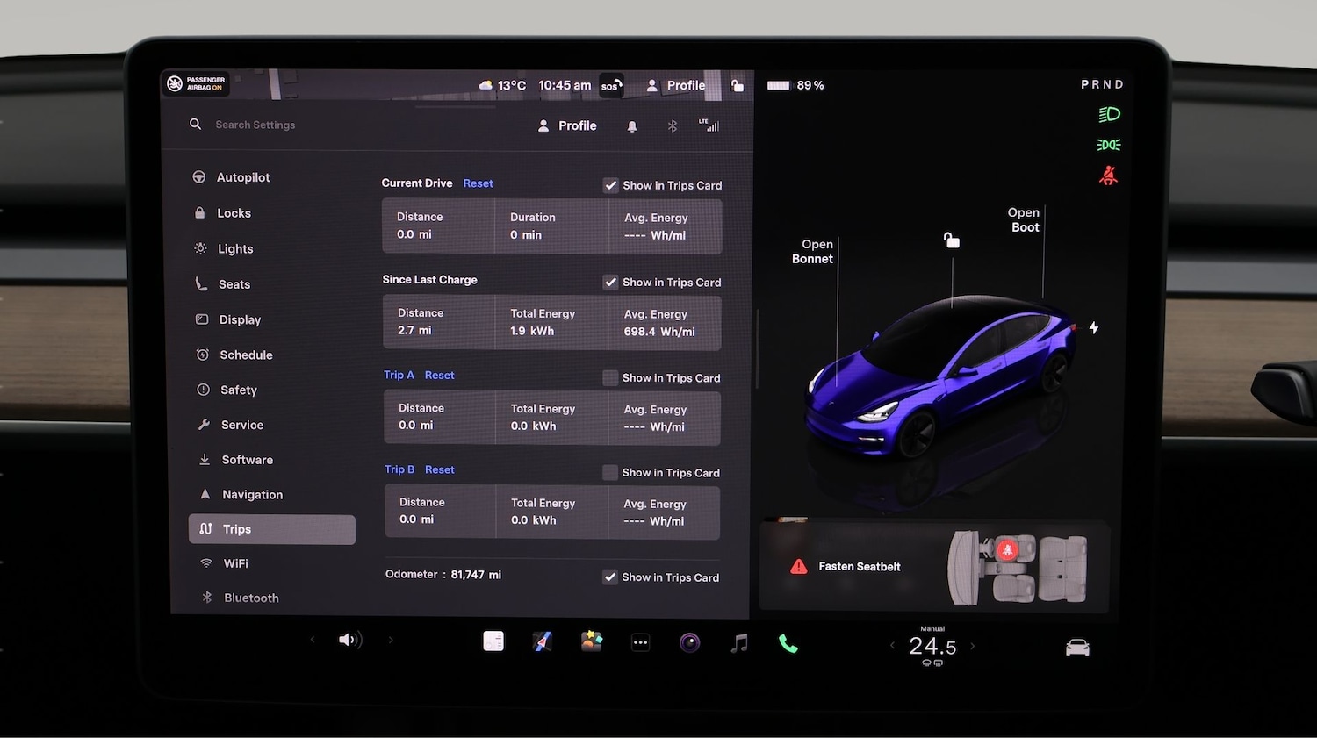This screenshot has height=738, width=1317.
Task: Click the left chevron beside the volume icon
Action: (x=313, y=640)
